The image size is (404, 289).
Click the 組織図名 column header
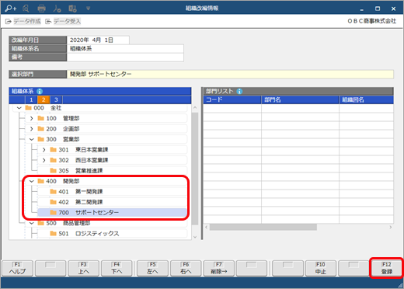tap(367, 99)
